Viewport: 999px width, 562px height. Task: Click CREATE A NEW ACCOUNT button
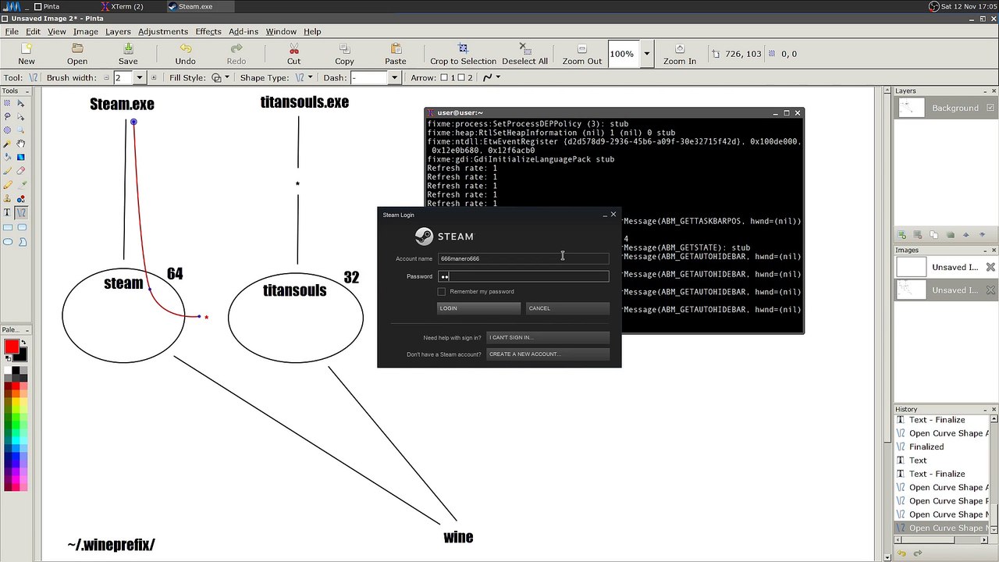548,354
